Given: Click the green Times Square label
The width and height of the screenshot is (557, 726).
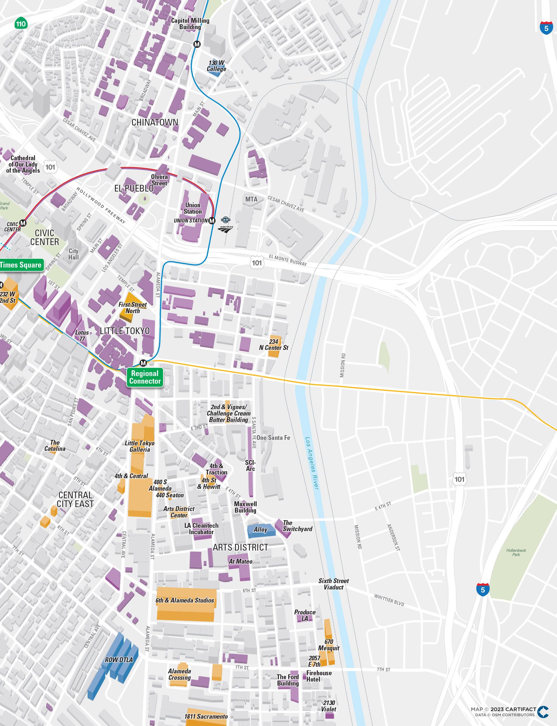Looking at the screenshot, I should point(21,264).
